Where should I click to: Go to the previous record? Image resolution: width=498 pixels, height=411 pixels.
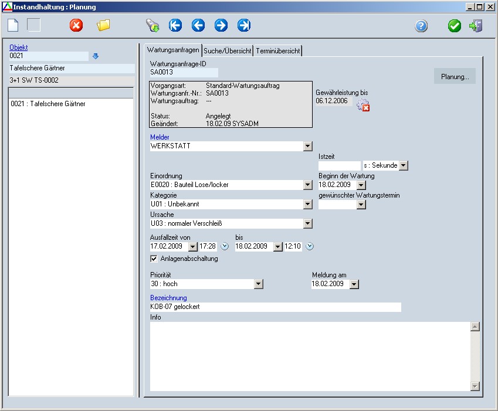click(198, 25)
